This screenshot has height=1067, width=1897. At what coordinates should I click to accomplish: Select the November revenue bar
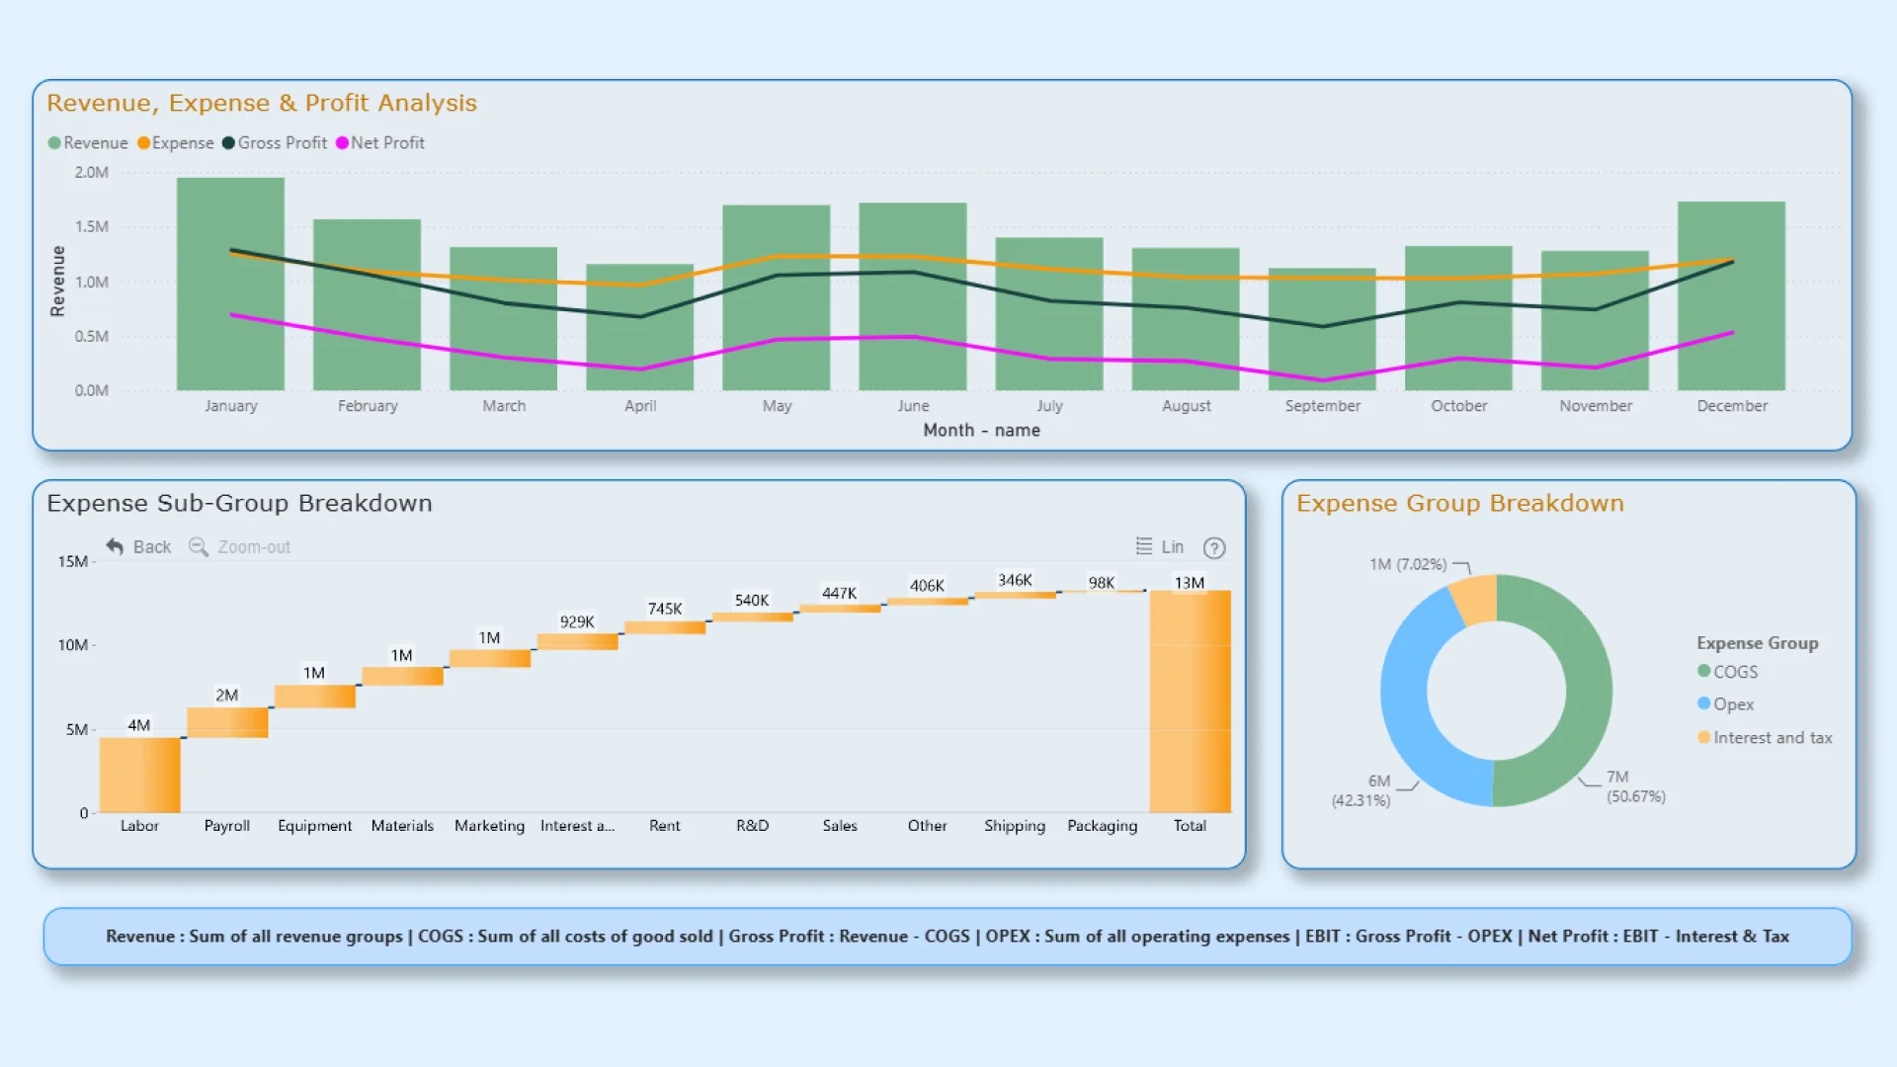point(1595,320)
